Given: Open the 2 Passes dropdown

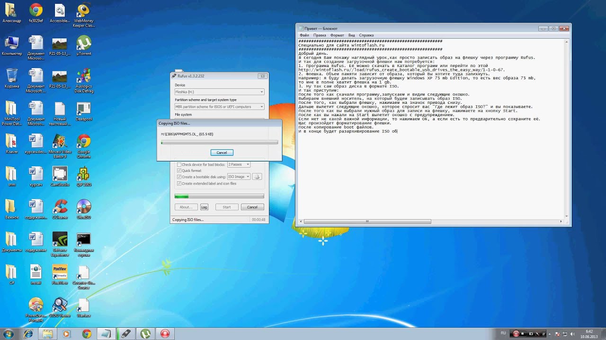Looking at the screenshot, I should pyautogui.click(x=239, y=164).
